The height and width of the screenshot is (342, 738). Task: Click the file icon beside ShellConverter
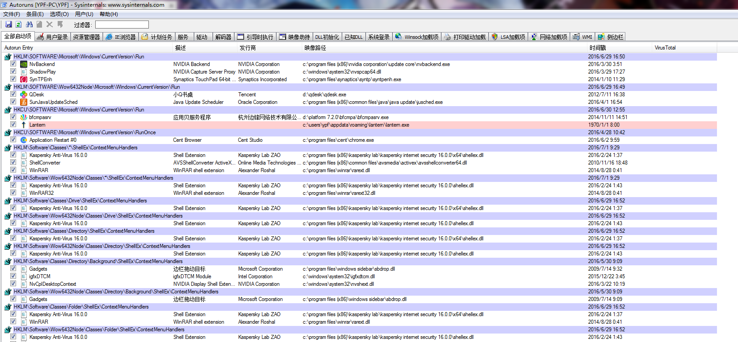click(x=24, y=163)
